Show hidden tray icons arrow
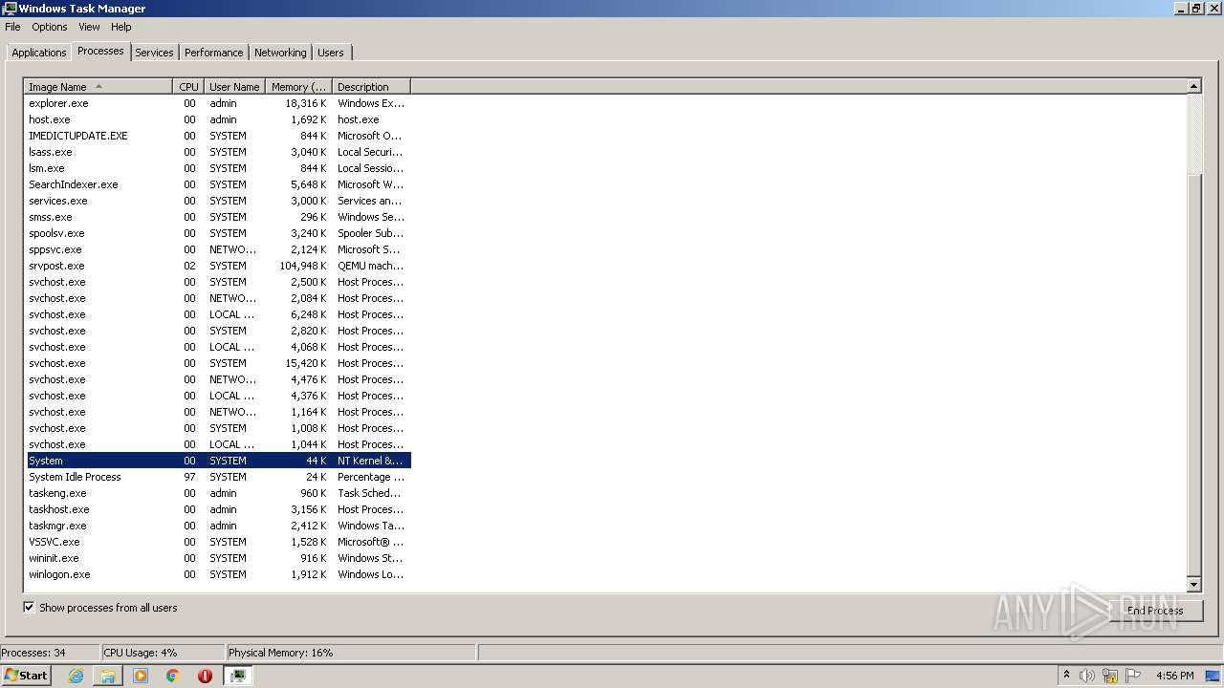This screenshot has height=688, width=1224. (1066, 676)
